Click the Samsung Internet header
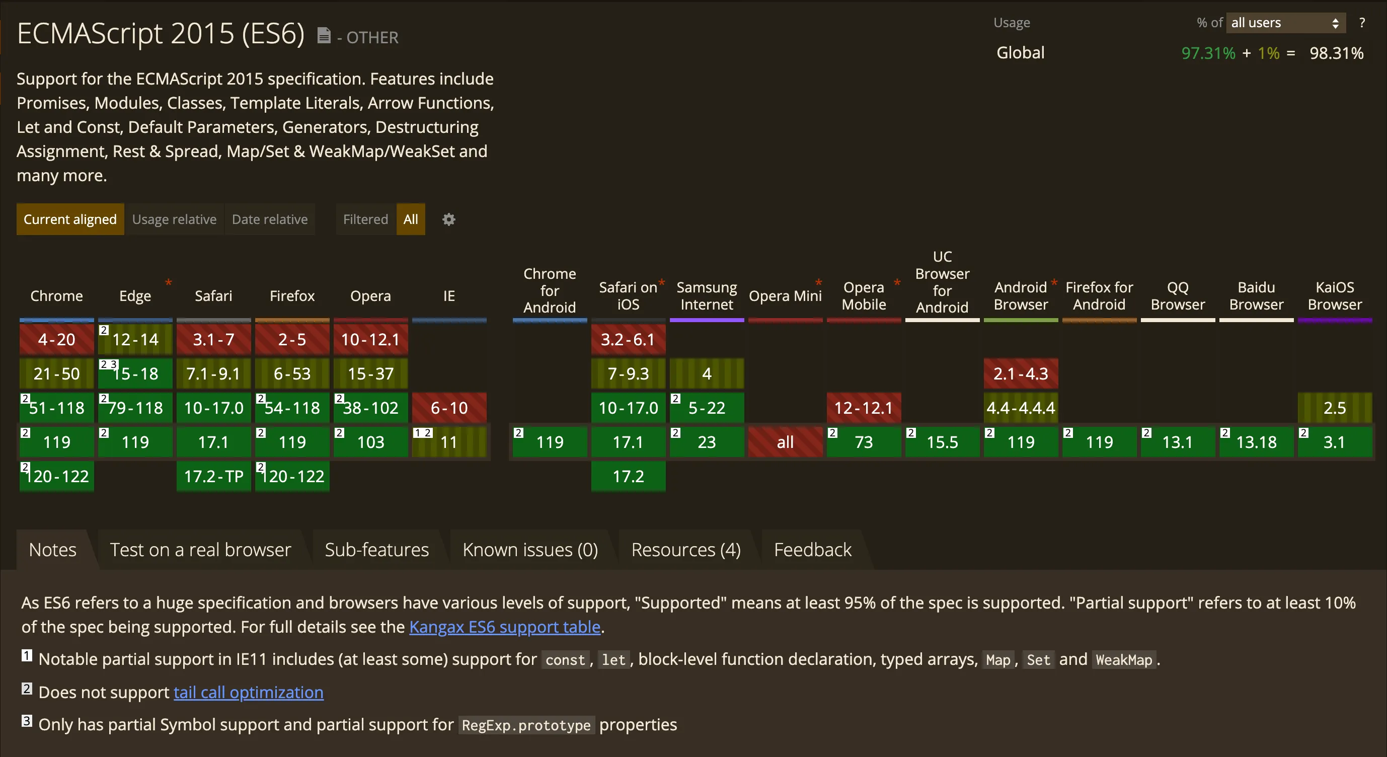1387x757 pixels. click(707, 295)
